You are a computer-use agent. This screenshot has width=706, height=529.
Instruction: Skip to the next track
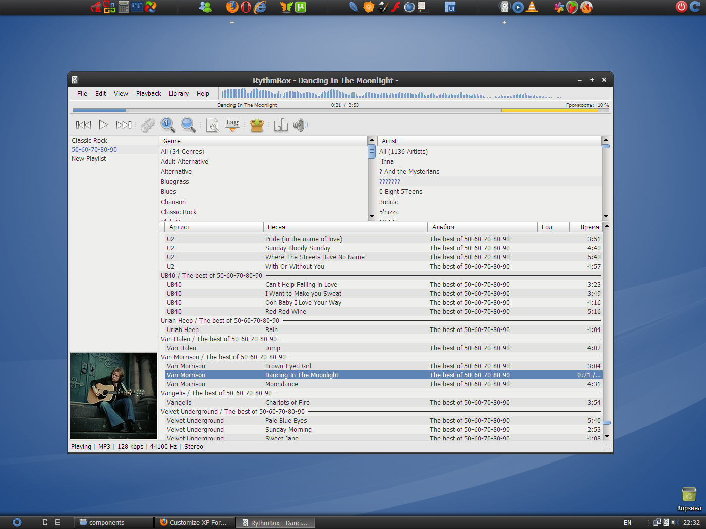pyautogui.click(x=123, y=124)
